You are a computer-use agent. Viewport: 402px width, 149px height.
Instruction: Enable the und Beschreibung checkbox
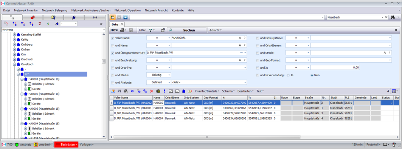pyautogui.click(x=113, y=60)
